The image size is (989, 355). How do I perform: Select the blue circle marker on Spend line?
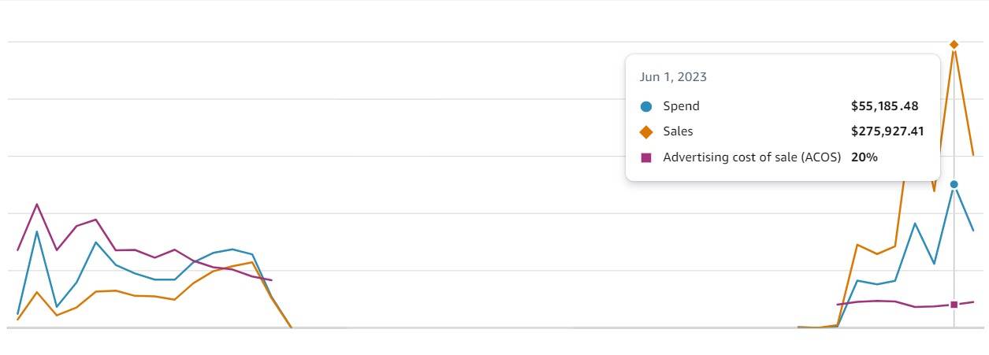[x=954, y=184]
